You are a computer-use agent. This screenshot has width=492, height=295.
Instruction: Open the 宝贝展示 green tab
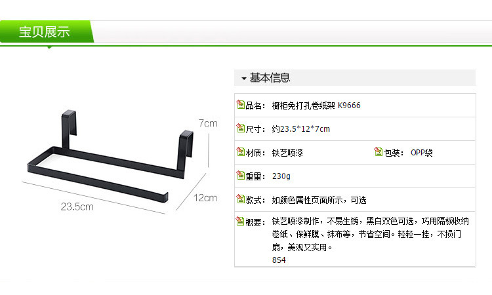click(x=47, y=31)
